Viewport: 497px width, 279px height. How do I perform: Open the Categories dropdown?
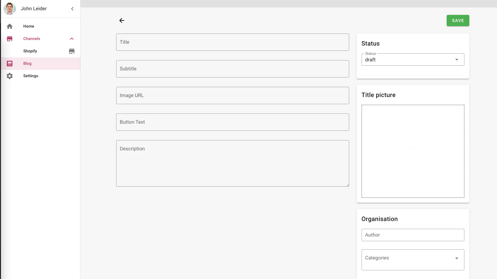point(413,258)
